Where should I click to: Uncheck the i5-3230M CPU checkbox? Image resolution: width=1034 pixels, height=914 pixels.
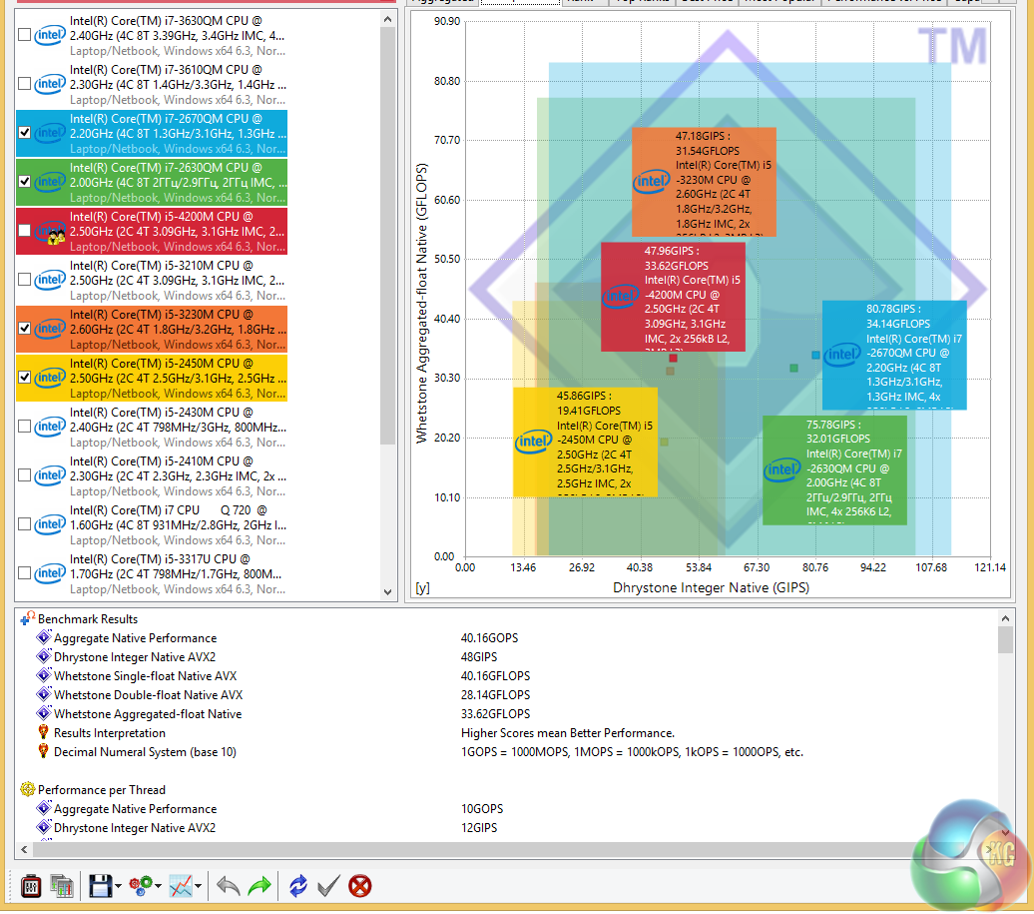click(24, 329)
